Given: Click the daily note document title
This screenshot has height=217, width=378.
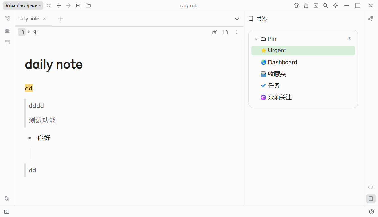Looking at the screenshot, I should (54, 65).
